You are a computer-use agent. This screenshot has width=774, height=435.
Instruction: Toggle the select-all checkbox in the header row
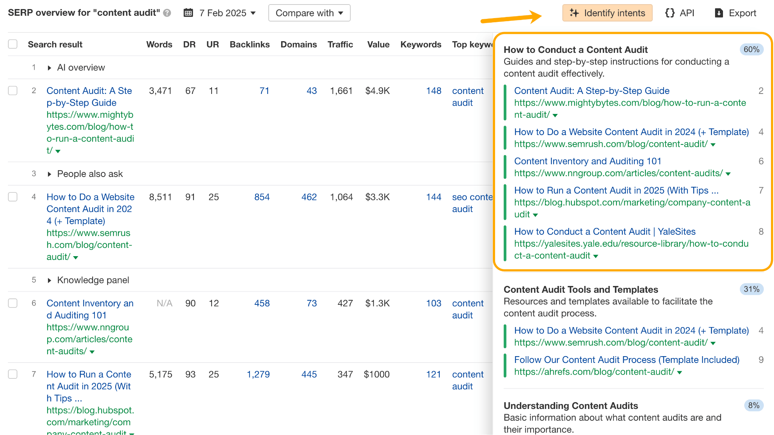tap(12, 44)
